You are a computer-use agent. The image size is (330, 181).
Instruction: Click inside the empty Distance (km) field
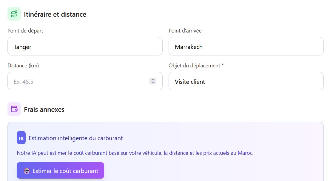click(x=75, y=81)
